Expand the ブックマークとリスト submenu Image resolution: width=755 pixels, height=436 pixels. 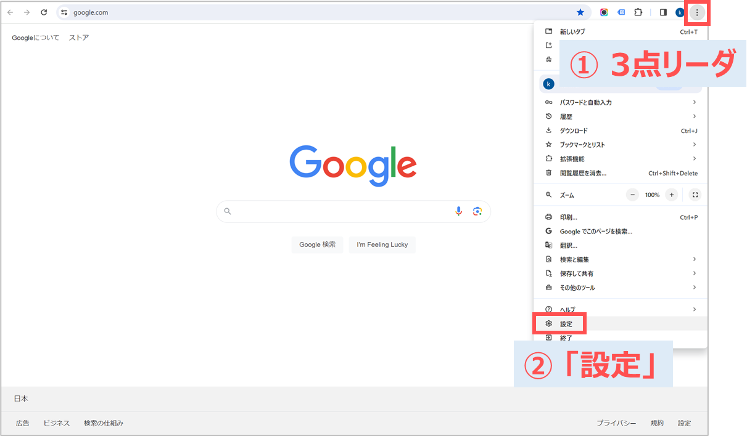(x=621, y=145)
